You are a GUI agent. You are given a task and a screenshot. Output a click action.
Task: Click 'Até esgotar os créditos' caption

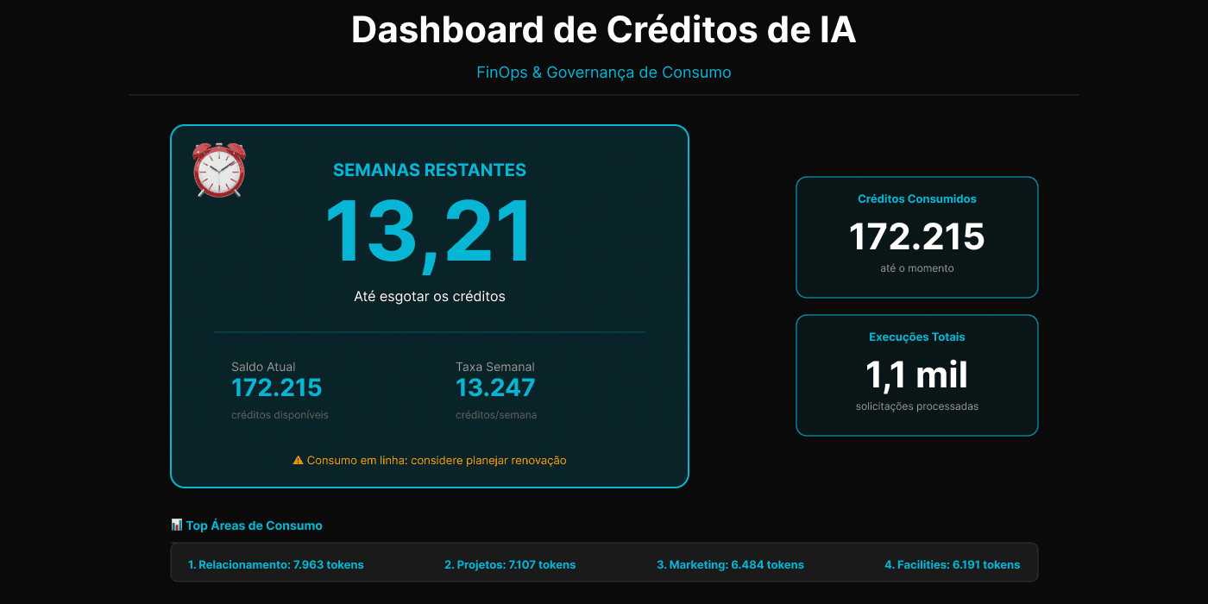(x=430, y=296)
